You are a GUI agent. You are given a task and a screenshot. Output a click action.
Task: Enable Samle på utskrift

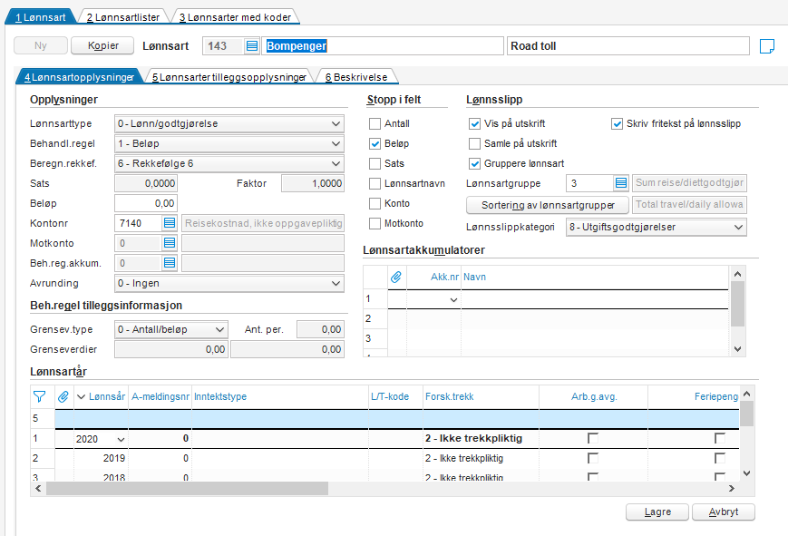474,144
